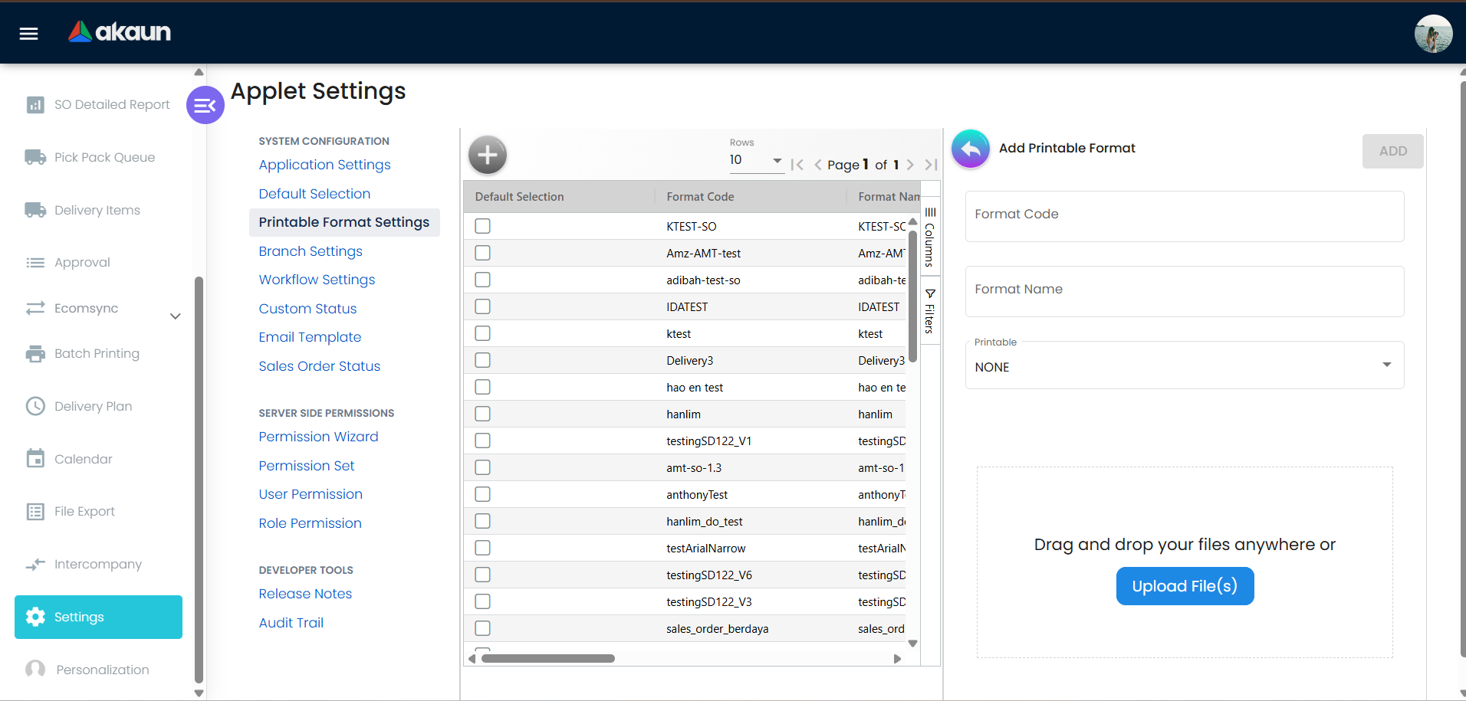Open the Filters side panel
Image resolution: width=1466 pixels, height=701 pixels.
tap(929, 311)
